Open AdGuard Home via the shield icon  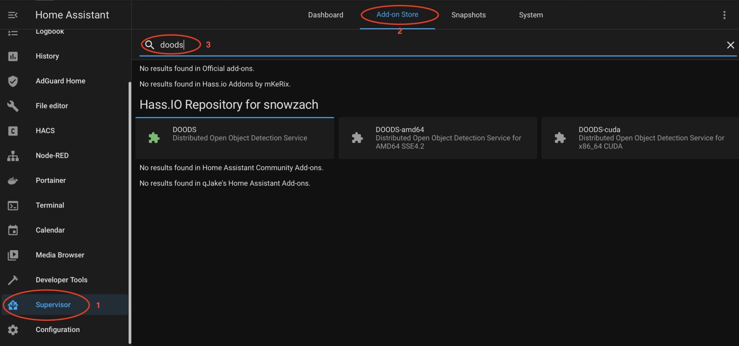click(13, 81)
